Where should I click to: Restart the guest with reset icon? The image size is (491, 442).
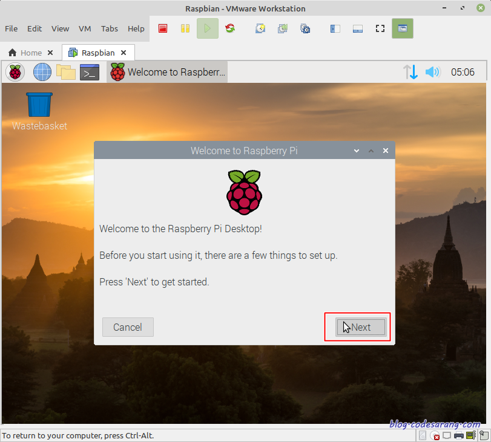(230, 28)
